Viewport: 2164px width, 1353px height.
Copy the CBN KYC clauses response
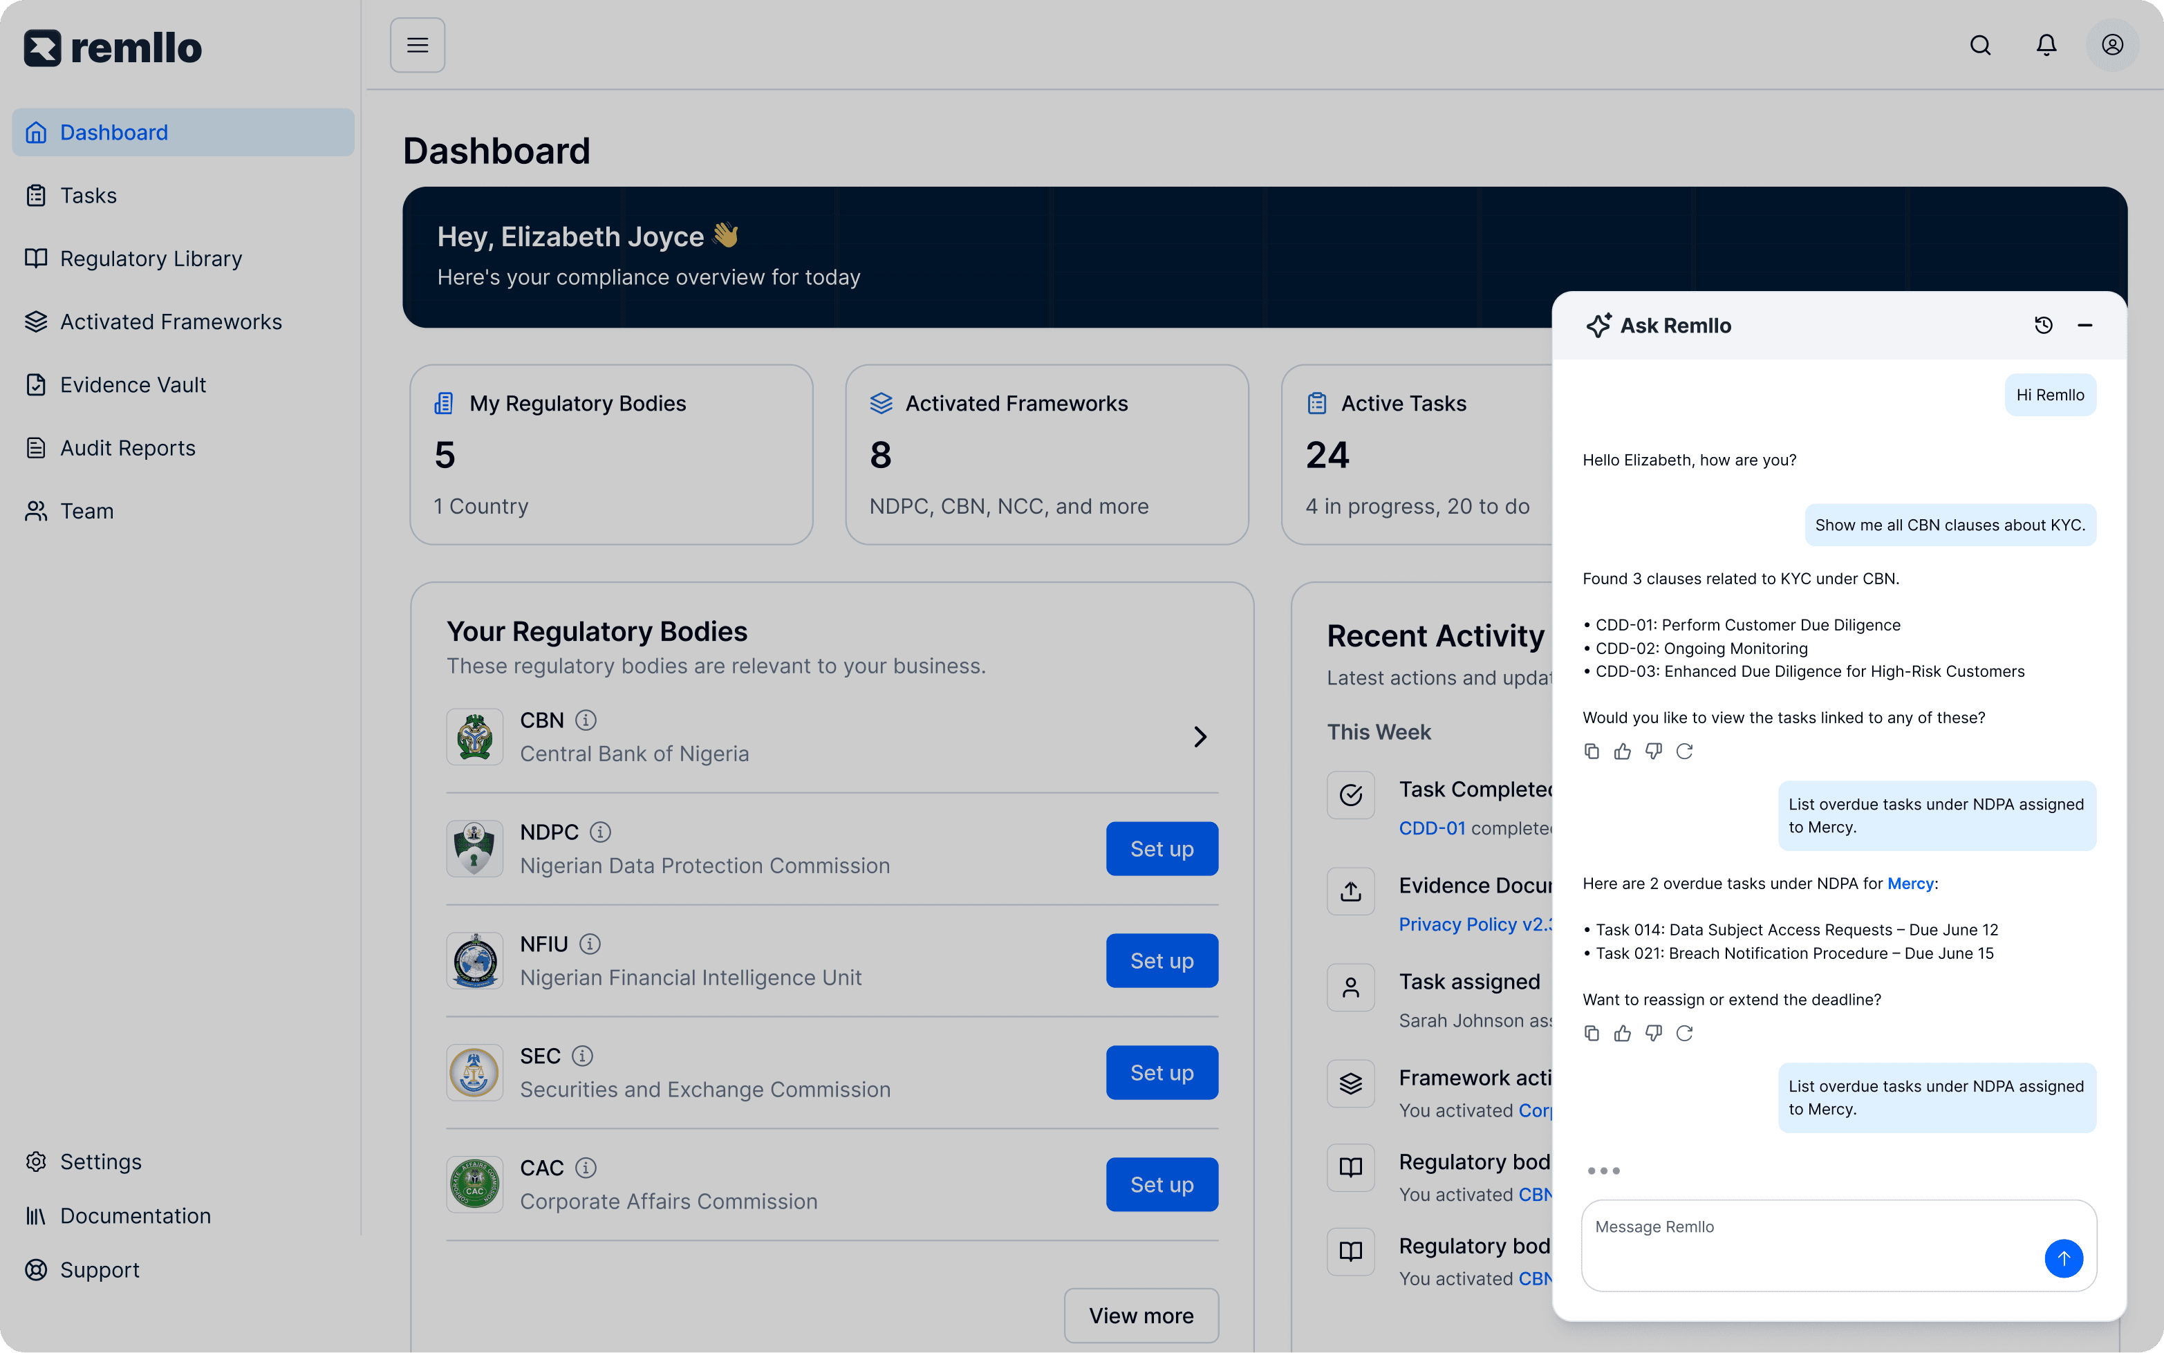(x=1592, y=751)
